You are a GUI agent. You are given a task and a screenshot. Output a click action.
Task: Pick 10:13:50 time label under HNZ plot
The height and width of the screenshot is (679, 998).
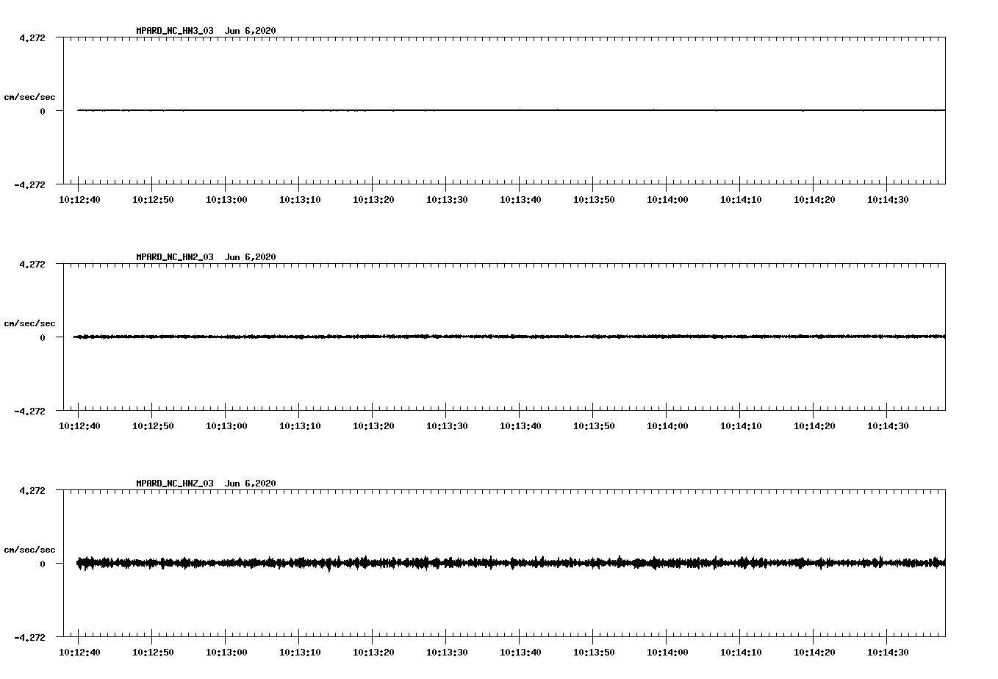pyautogui.click(x=594, y=653)
